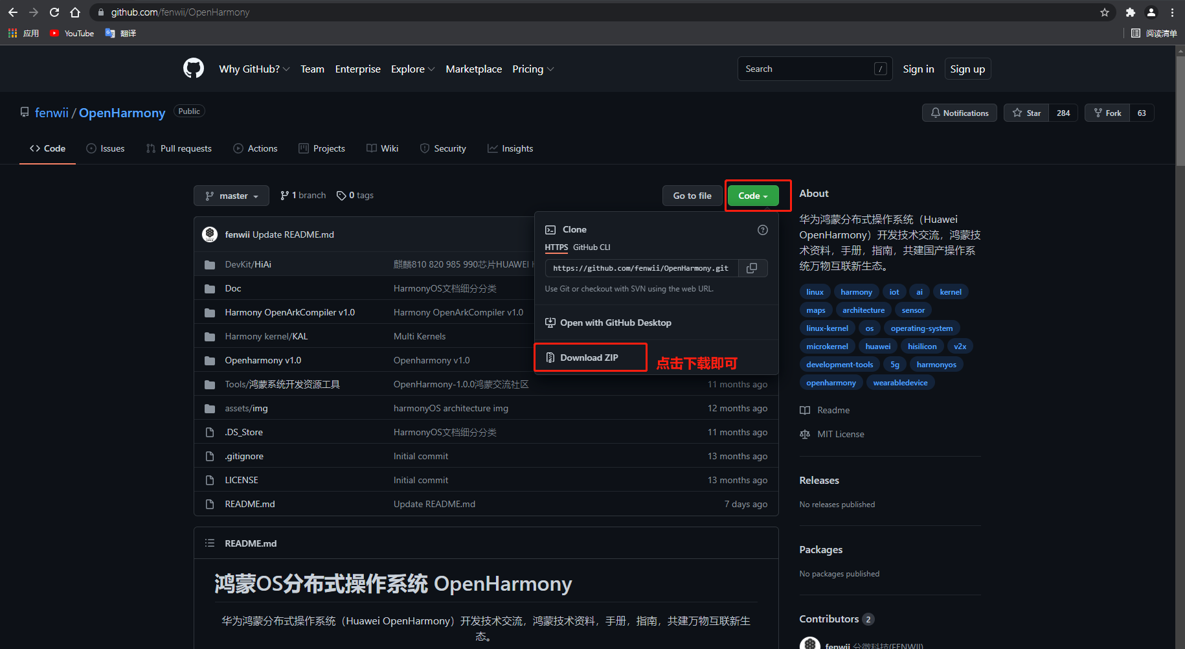Click the browser address bar URL

[x=180, y=12]
